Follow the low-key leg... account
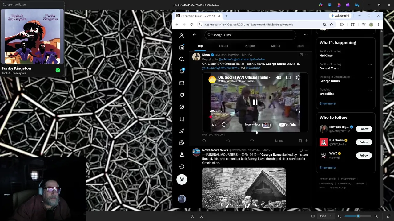This screenshot has height=221, width=394. [x=364, y=129]
